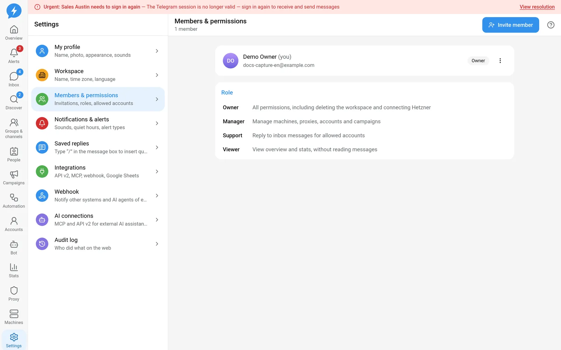
Task: Open Webhook settings item
Action: tap(98, 196)
